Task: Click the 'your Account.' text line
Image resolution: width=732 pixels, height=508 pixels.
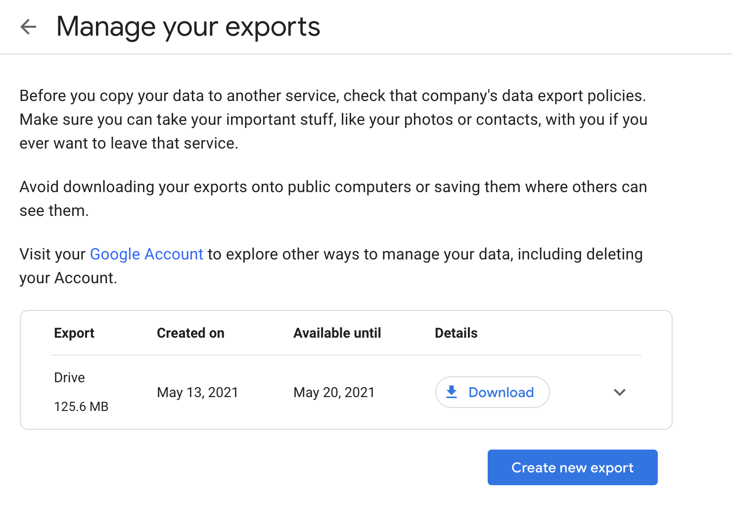Action: [68, 278]
